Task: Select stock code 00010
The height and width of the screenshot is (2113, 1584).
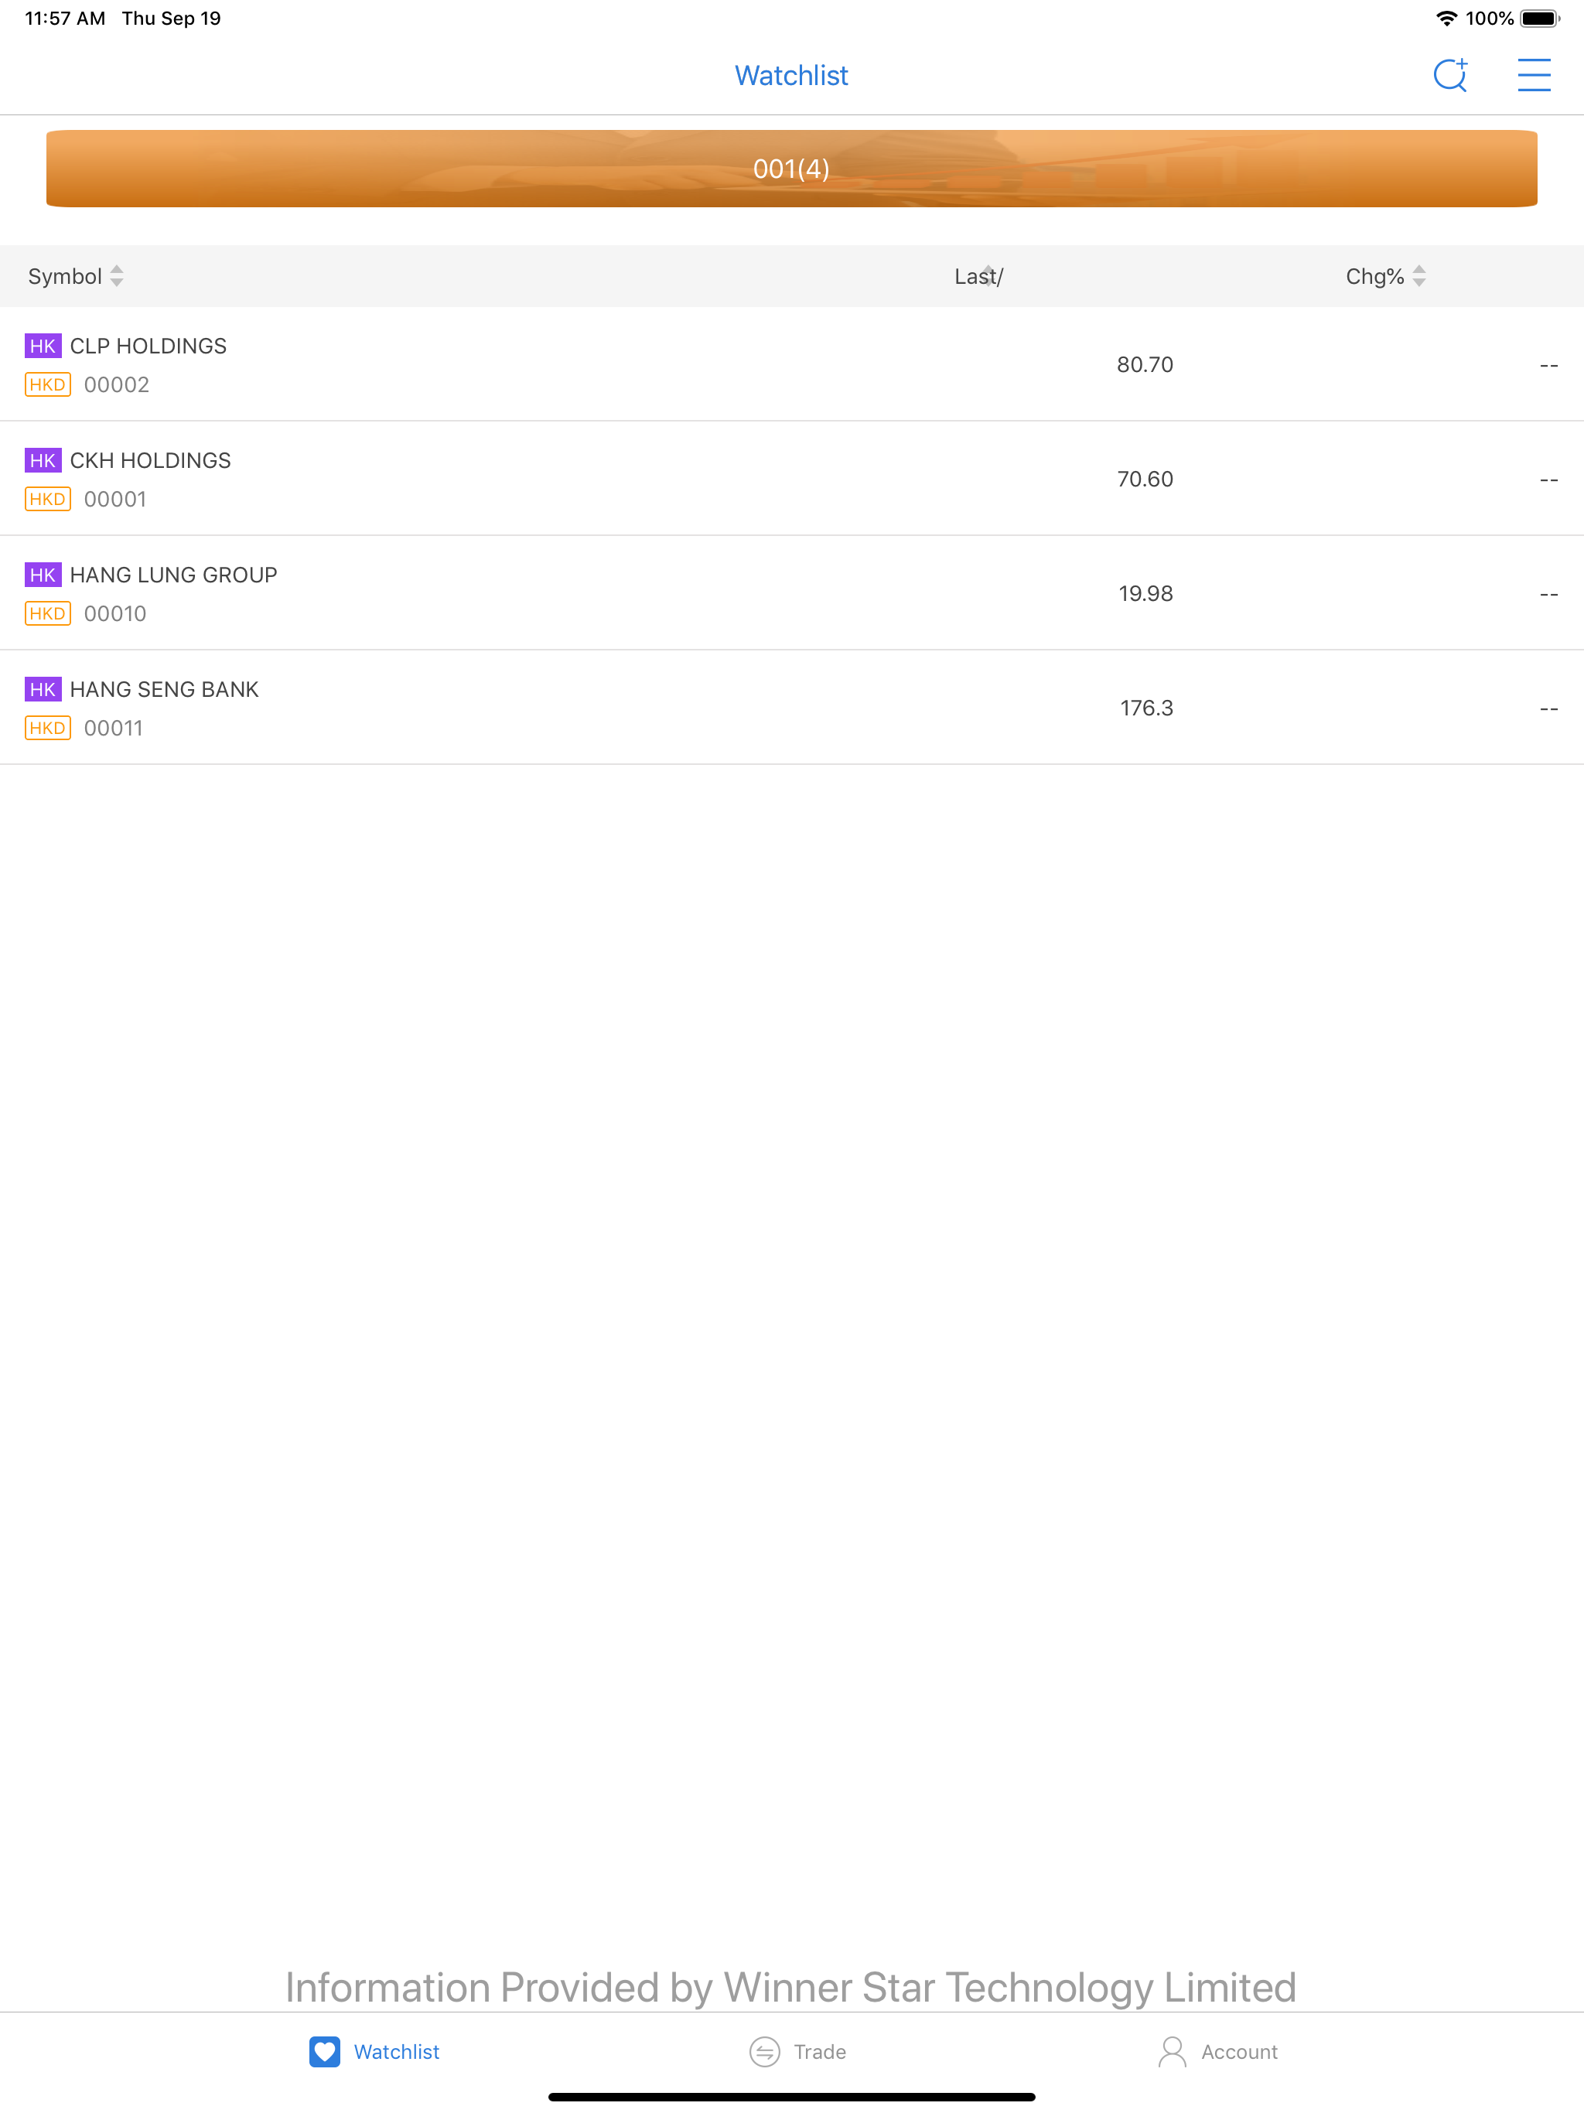Action: point(114,614)
